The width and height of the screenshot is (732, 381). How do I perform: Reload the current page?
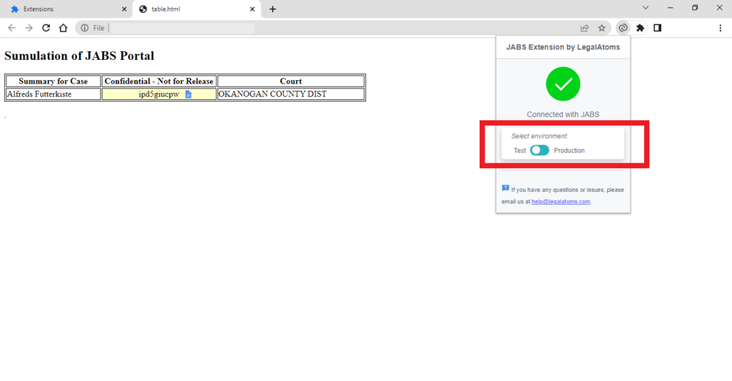(46, 28)
